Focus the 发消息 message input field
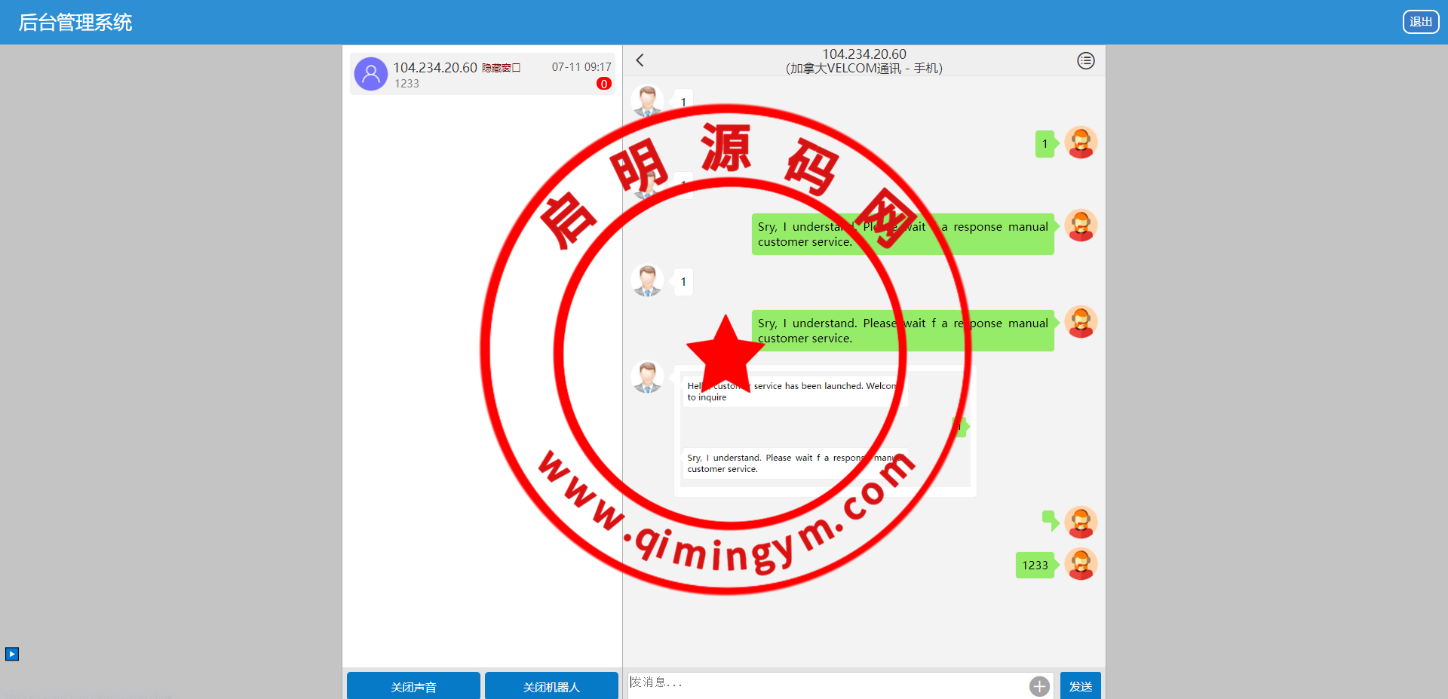Screen dimensions: 1448x699 click(826, 683)
